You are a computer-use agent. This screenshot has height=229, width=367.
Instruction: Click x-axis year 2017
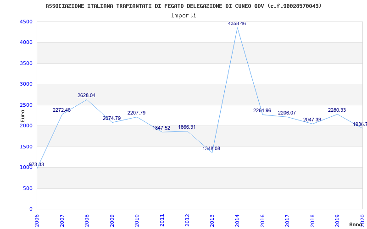[287, 221]
